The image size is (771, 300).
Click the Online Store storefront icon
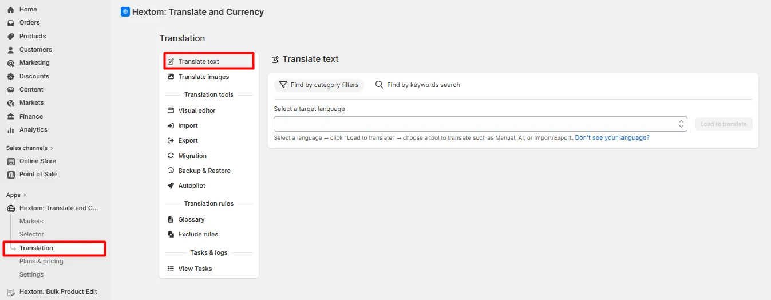tap(11, 161)
